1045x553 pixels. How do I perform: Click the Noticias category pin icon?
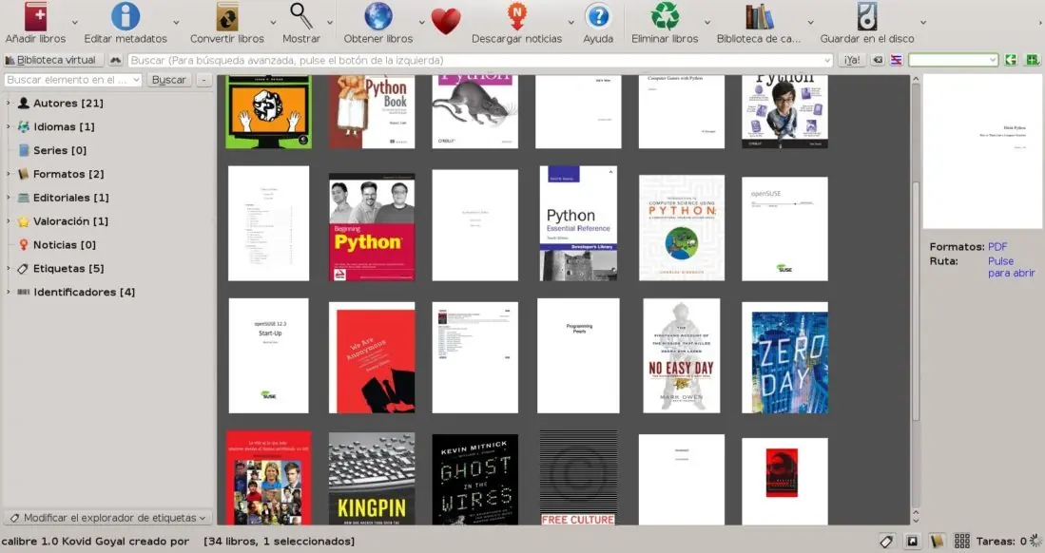(24, 244)
